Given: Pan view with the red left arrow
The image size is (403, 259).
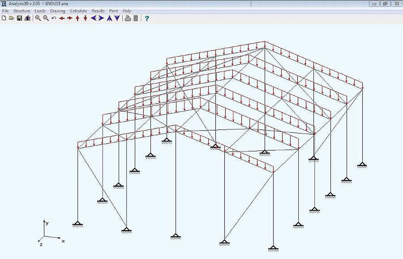Looking at the screenshot, I should click(x=62, y=18).
